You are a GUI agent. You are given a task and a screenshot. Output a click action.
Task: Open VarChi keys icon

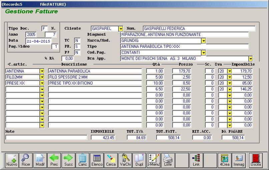(125, 160)
